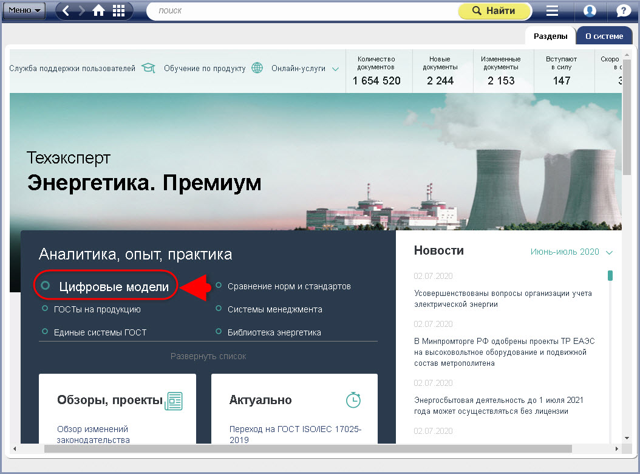Open the help question mark icon
The height and width of the screenshot is (474, 640).
623,10
